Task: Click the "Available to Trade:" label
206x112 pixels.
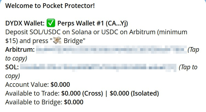Action: pos(32,93)
